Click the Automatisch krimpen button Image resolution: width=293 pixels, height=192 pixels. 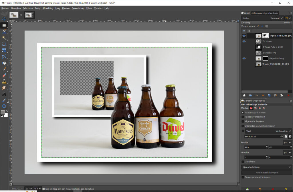266,173
